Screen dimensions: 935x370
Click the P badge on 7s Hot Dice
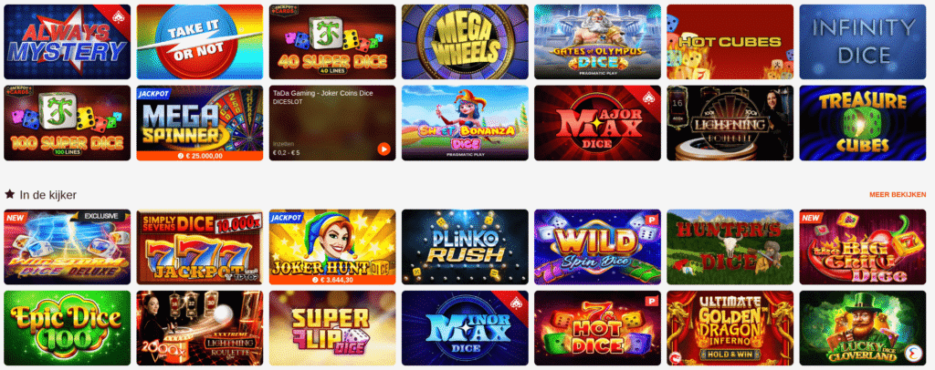point(652,301)
